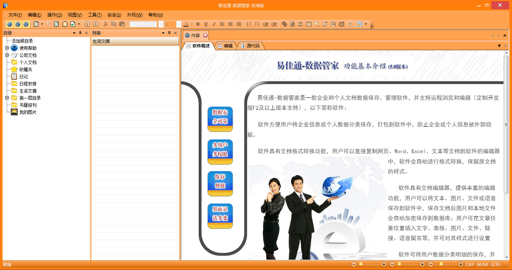Select 我的图片 in directory tree
Viewport: 512px width, 270px height.
[28, 112]
